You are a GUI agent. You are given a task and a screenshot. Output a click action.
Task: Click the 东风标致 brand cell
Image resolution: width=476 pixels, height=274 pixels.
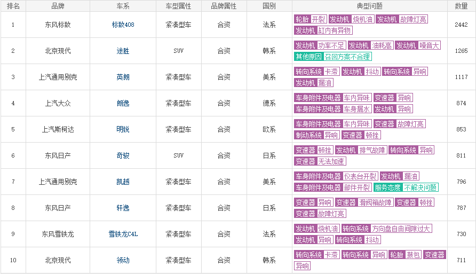point(58,25)
